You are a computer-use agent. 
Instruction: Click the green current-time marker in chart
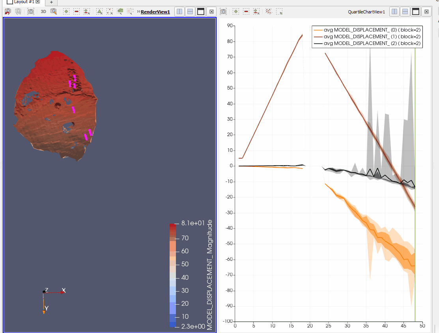[415, 185]
